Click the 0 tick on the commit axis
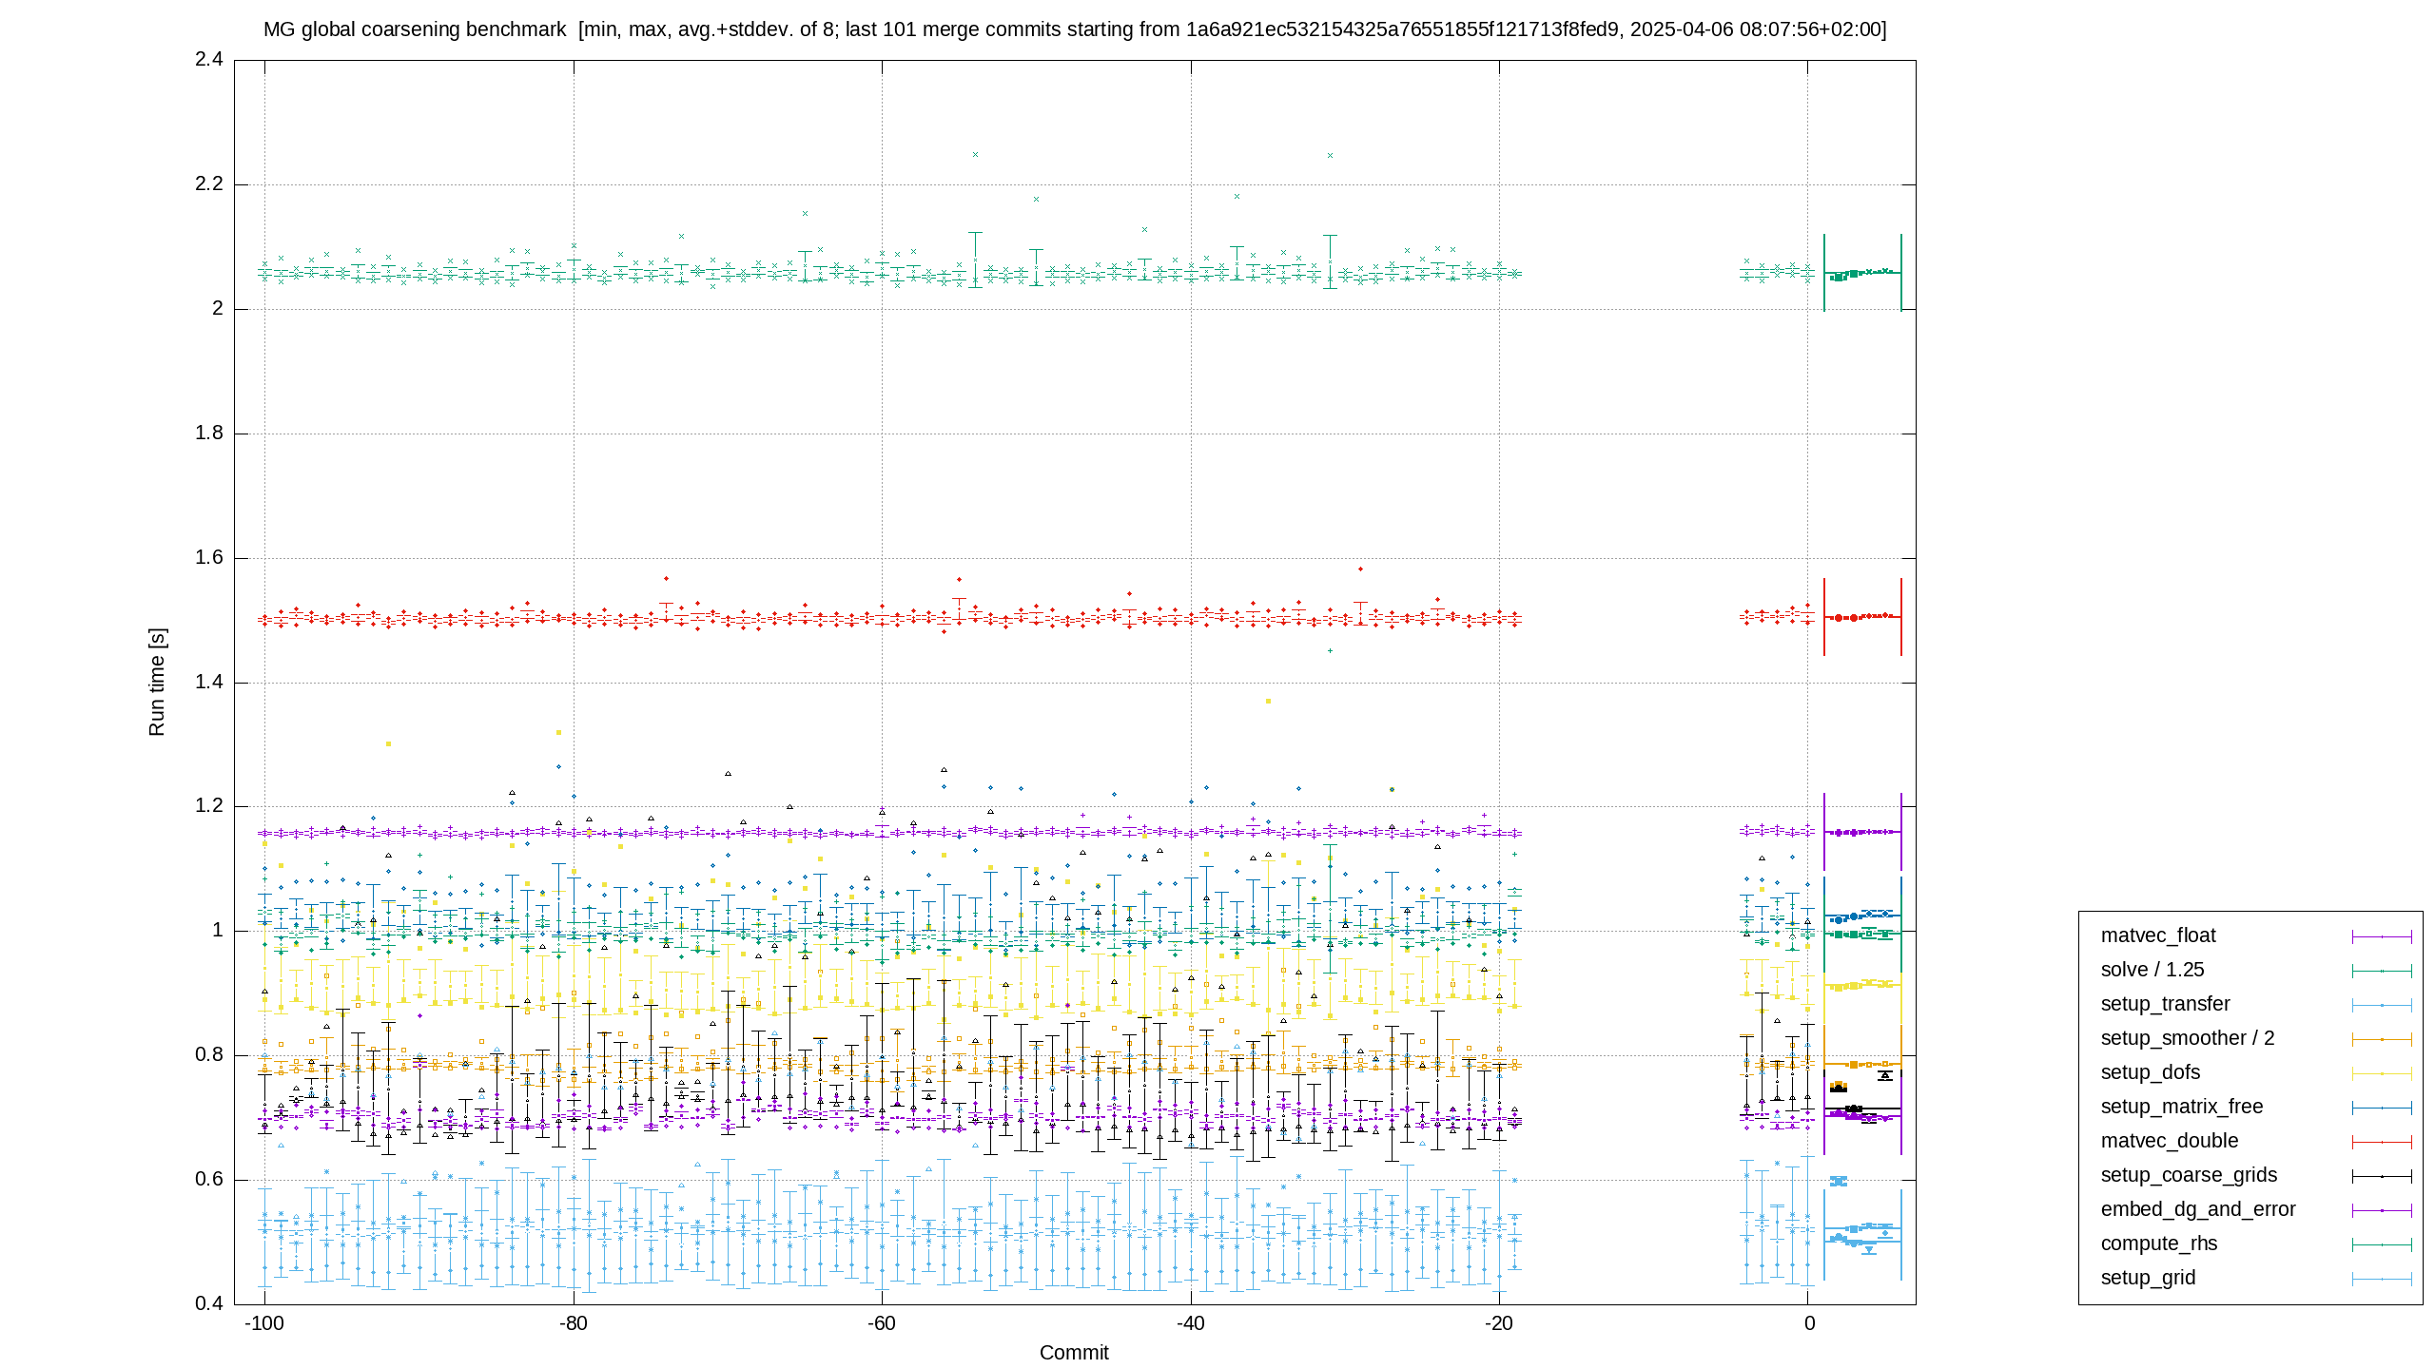Viewport: 2435px width, 1369px height. (1809, 1323)
